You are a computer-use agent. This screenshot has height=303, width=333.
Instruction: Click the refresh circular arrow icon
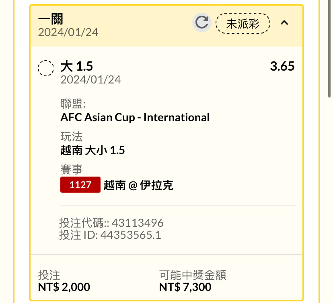point(202,22)
